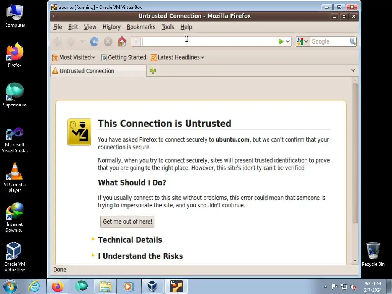Open Windows Media Player from the taskbar

pos(129,286)
